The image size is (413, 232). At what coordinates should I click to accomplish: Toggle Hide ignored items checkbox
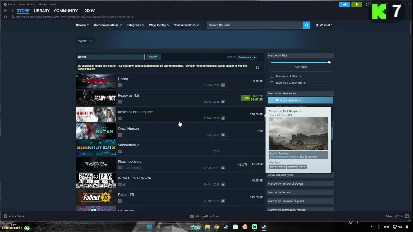(272, 100)
